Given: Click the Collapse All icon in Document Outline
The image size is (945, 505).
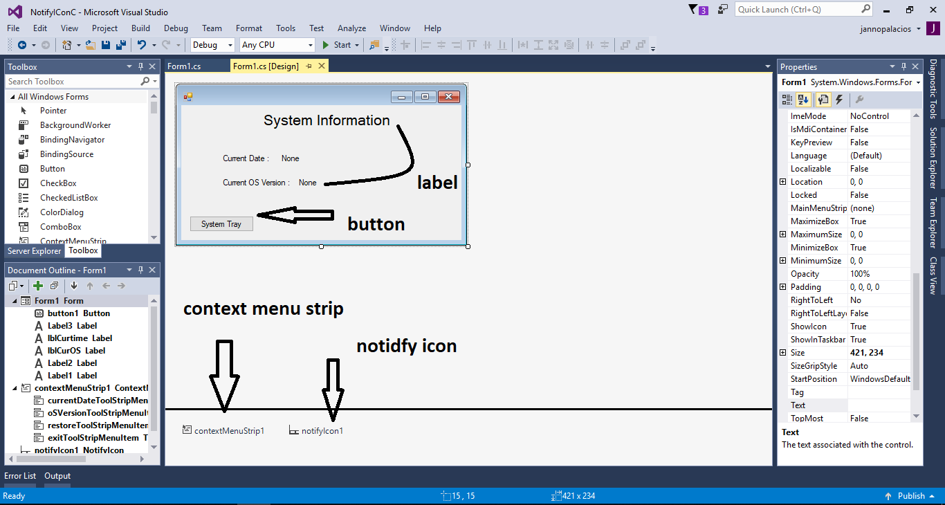Looking at the screenshot, I should point(55,286).
